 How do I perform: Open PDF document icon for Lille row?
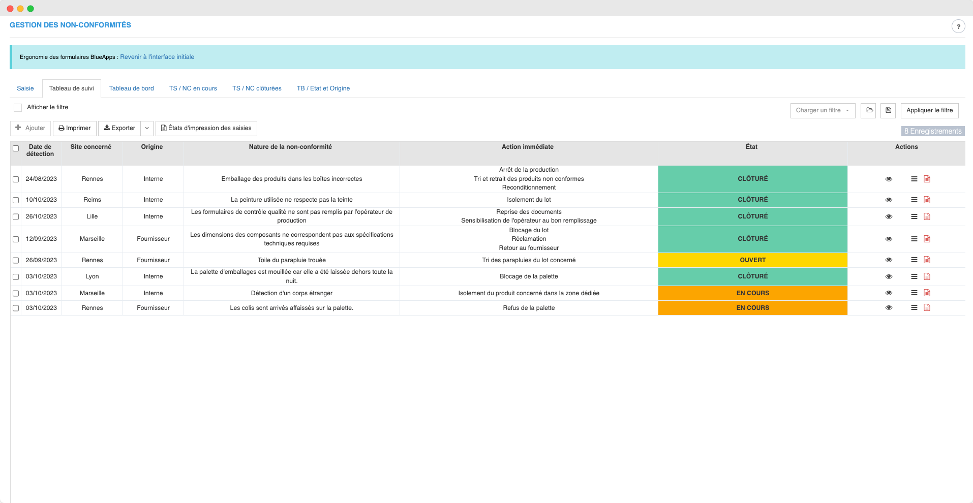927,216
